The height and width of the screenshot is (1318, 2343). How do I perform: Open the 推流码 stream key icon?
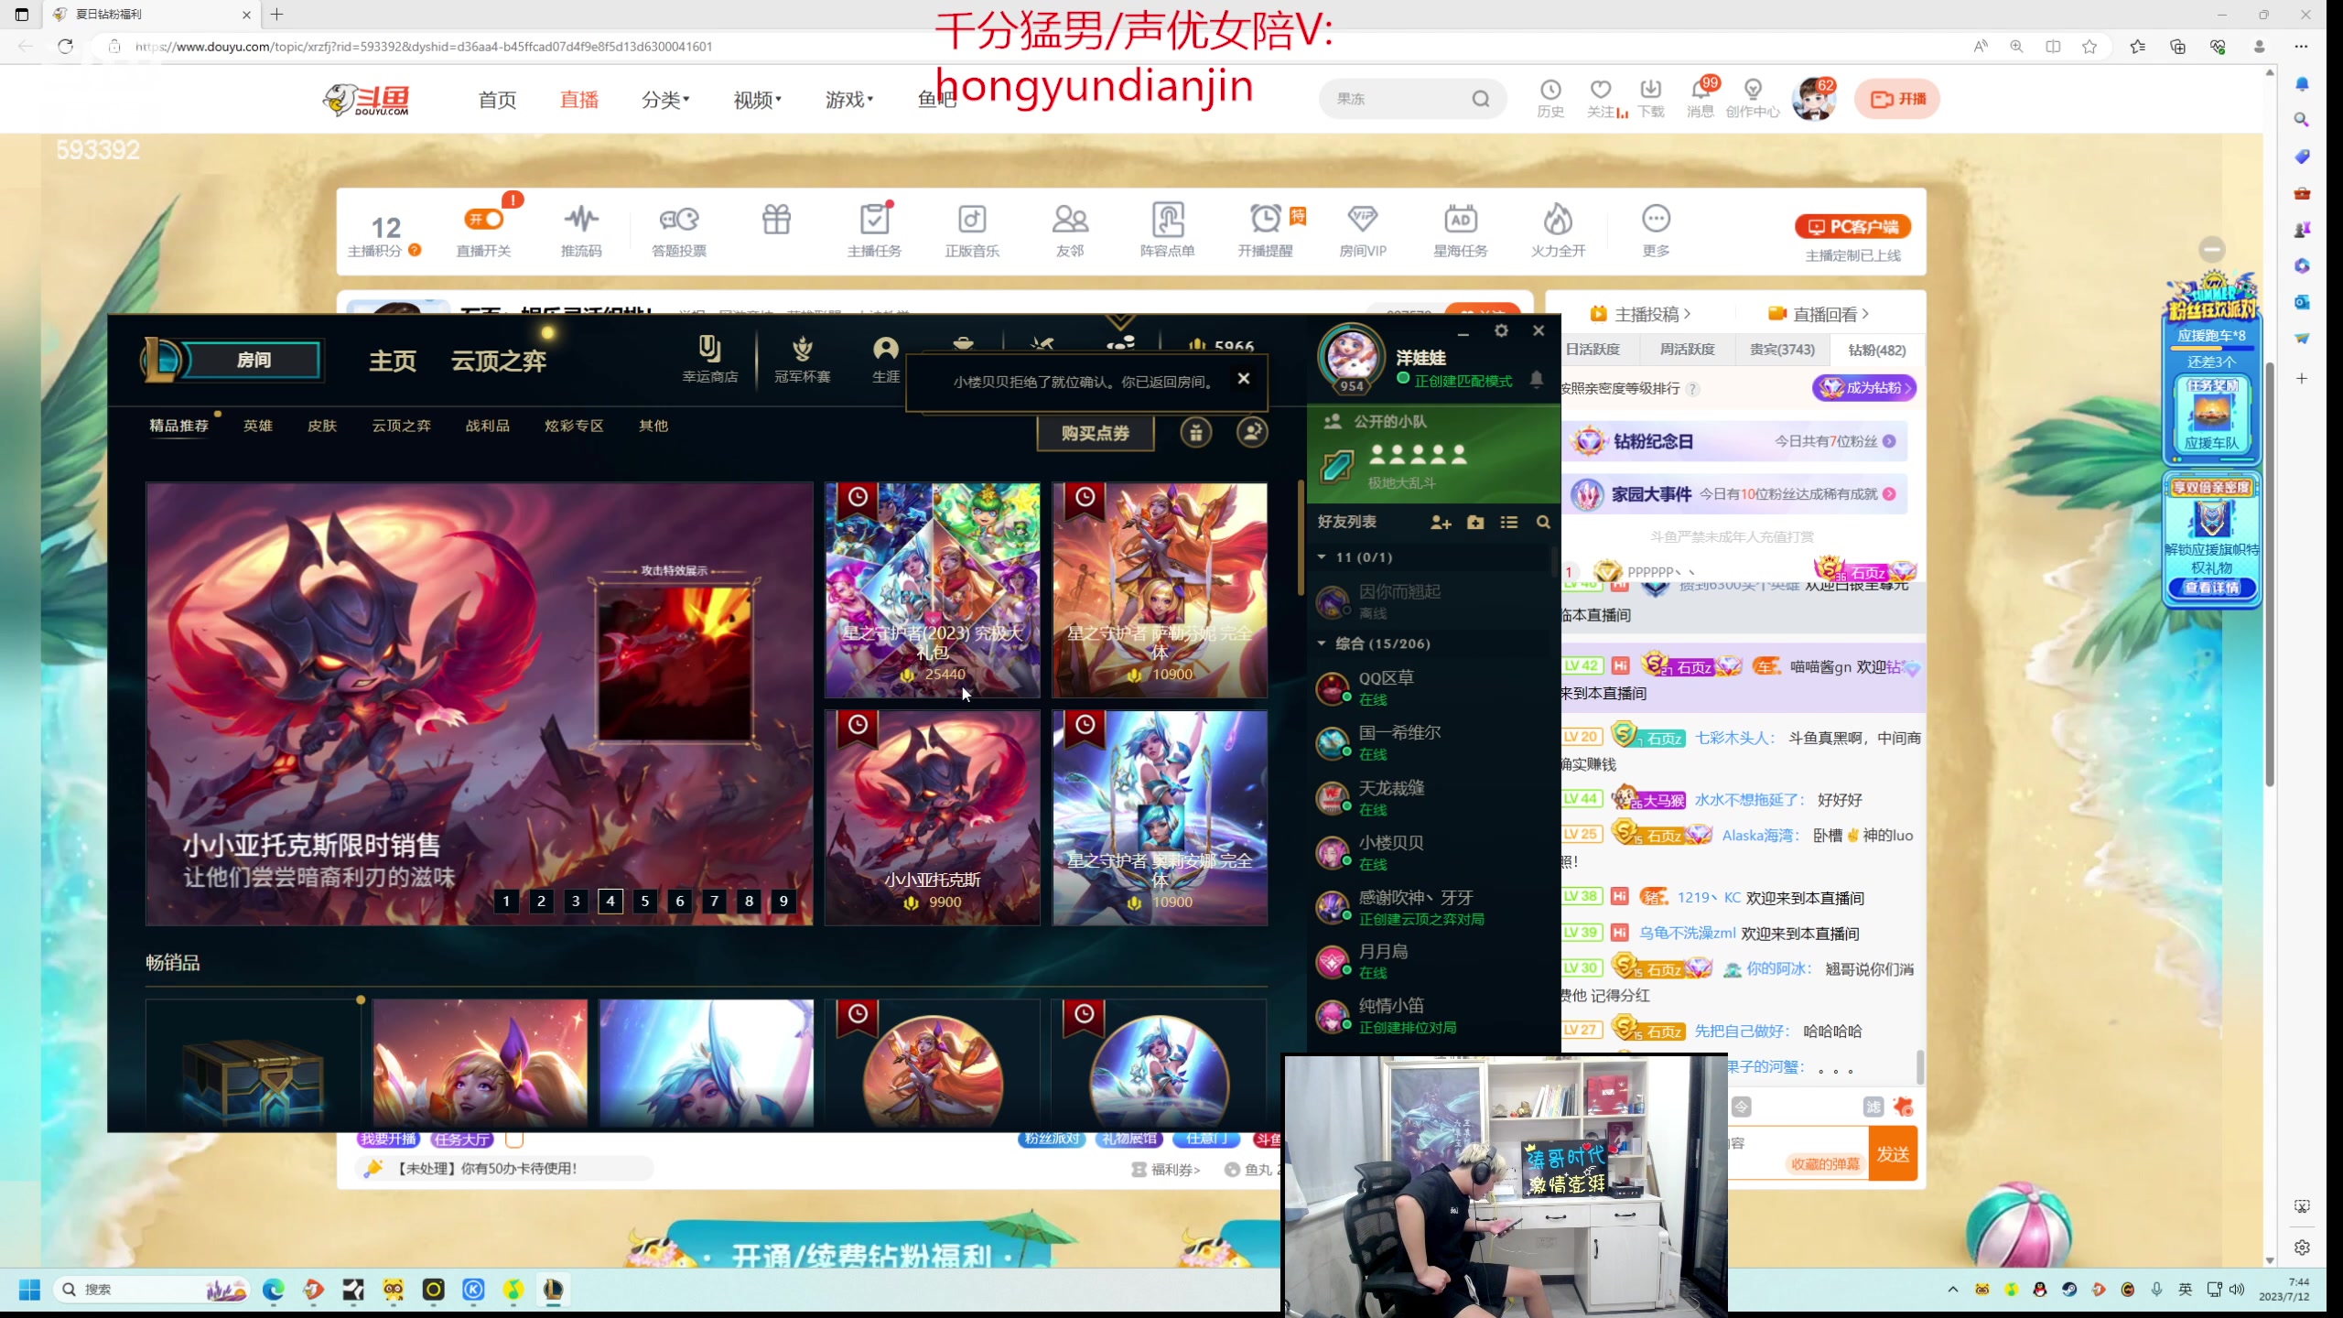pyautogui.click(x=581, y=230)
